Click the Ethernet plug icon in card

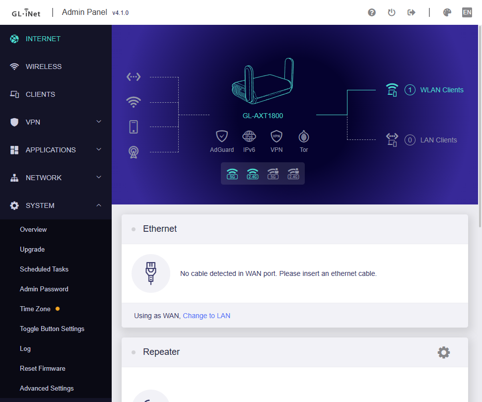pyautogui.click(x=150, y=273)
